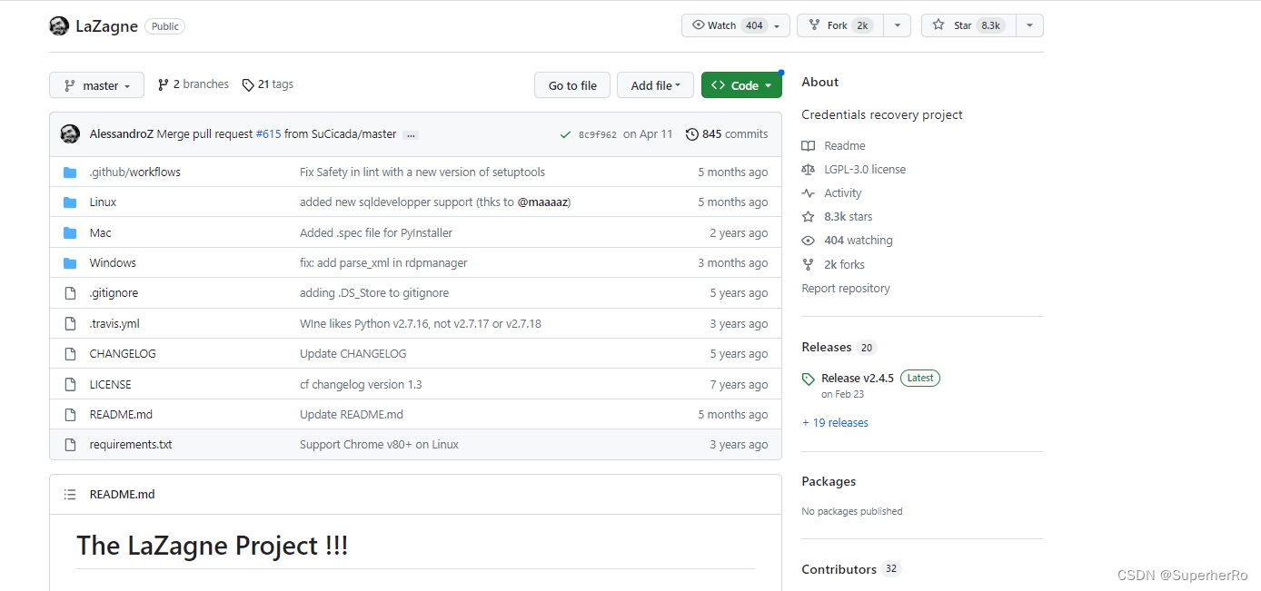Open the Releases heading link

coord(827,348)
